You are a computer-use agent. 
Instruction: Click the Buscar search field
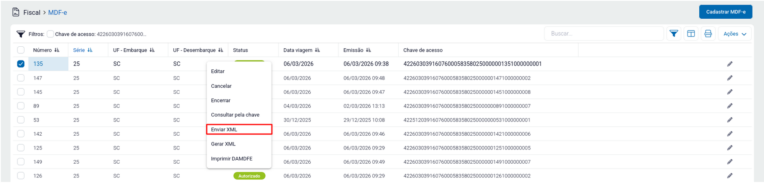click(604, 34)
